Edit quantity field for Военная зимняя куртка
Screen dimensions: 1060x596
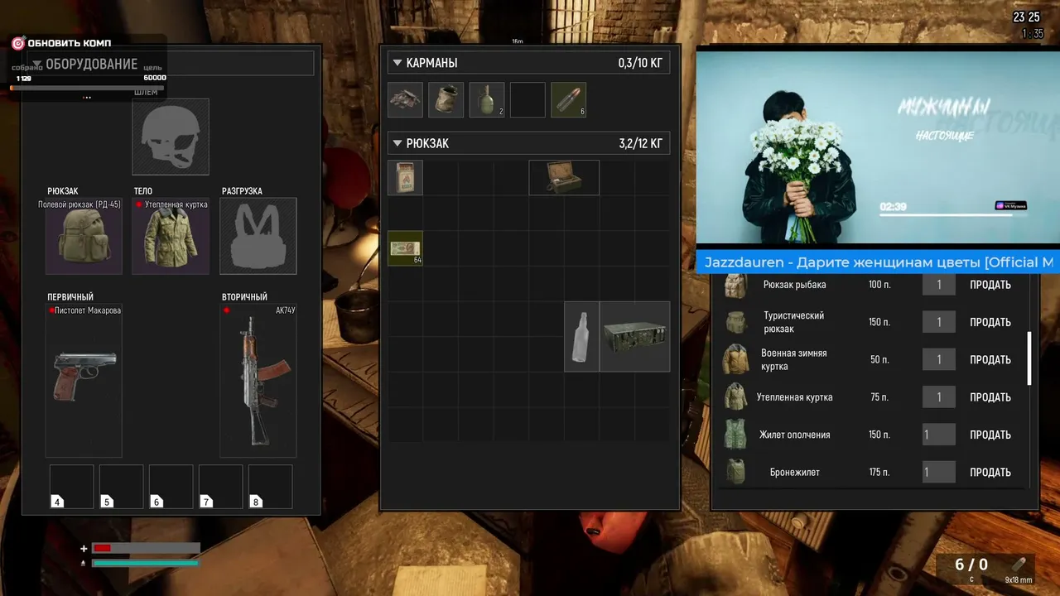(x=938, y=360)
